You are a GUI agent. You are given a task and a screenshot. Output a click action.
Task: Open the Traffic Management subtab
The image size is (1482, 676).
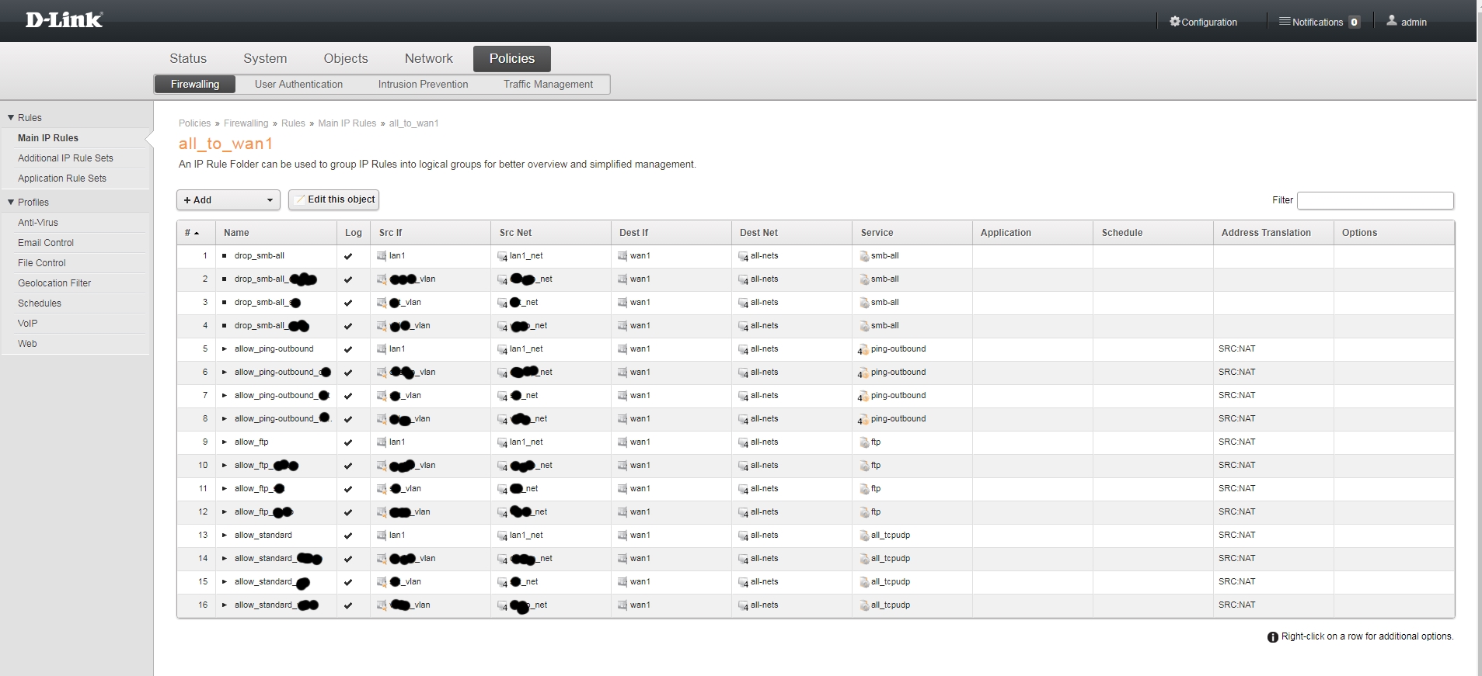[548, 84]
